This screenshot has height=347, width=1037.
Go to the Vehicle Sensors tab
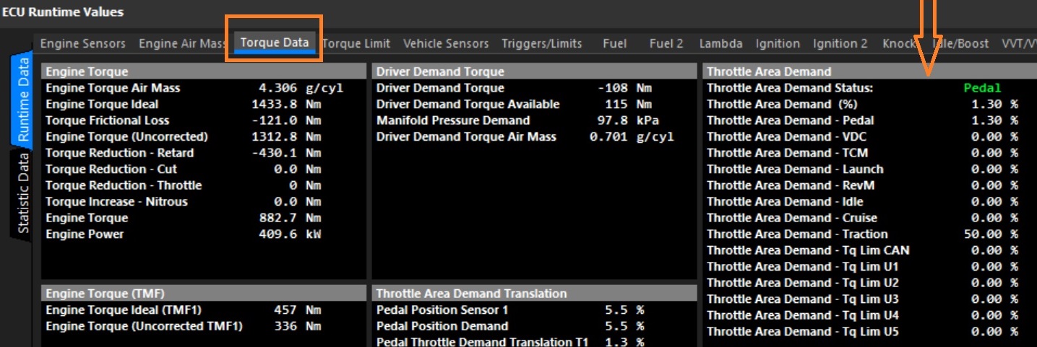pyautogui.click(x=445, y=43)
